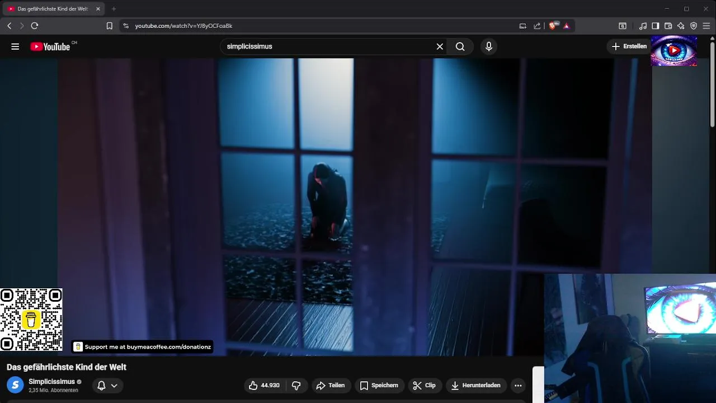Open the YouTube guide hamburger menu
This screenshot has height=403, width=716.
tap(15, 46)
